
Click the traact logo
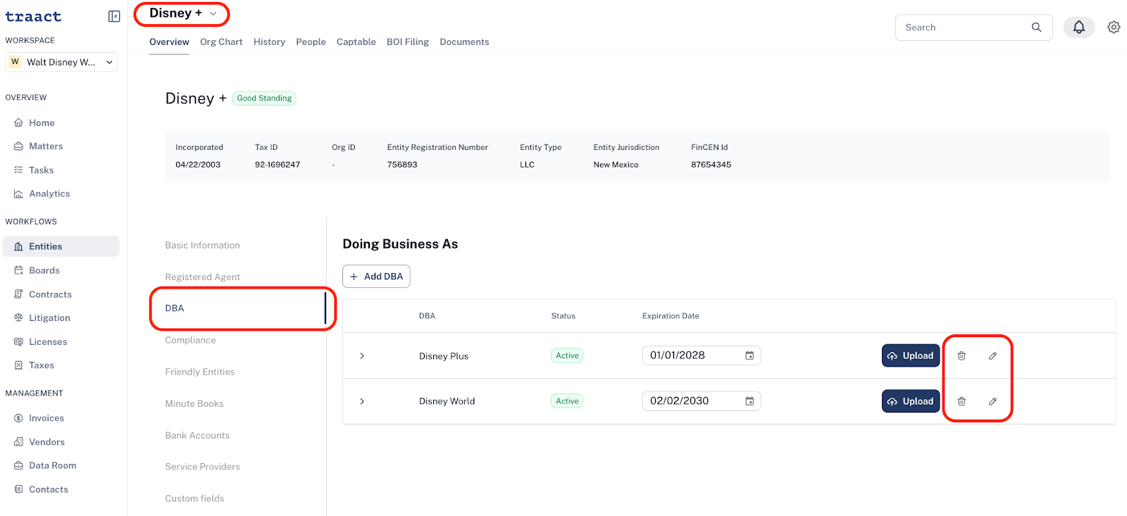pos(33,16)
